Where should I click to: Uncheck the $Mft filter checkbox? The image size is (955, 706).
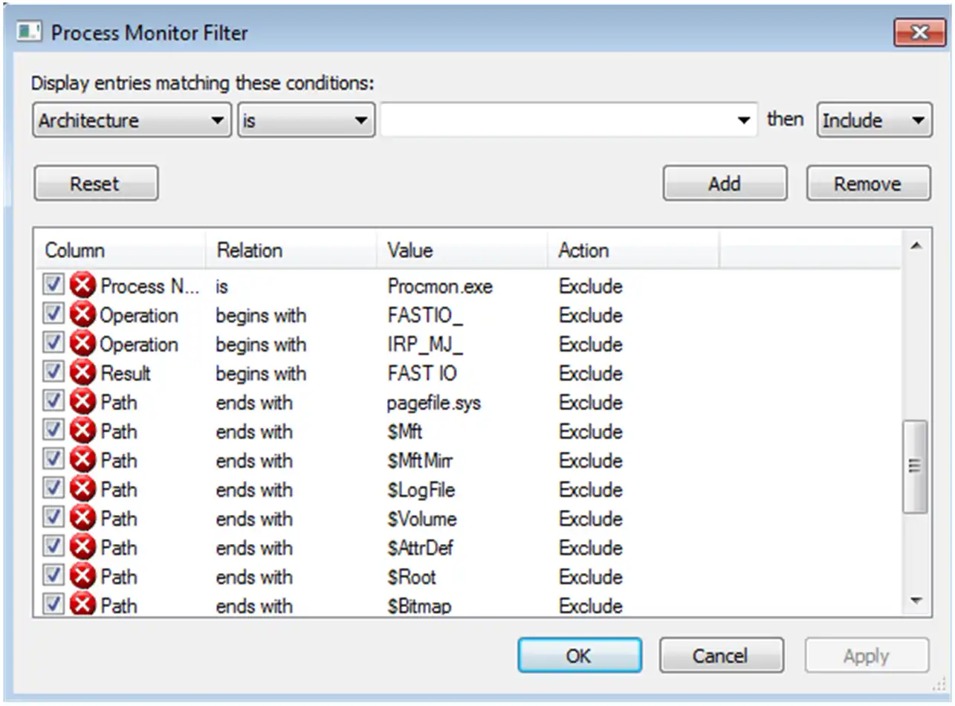pos(53,431)
